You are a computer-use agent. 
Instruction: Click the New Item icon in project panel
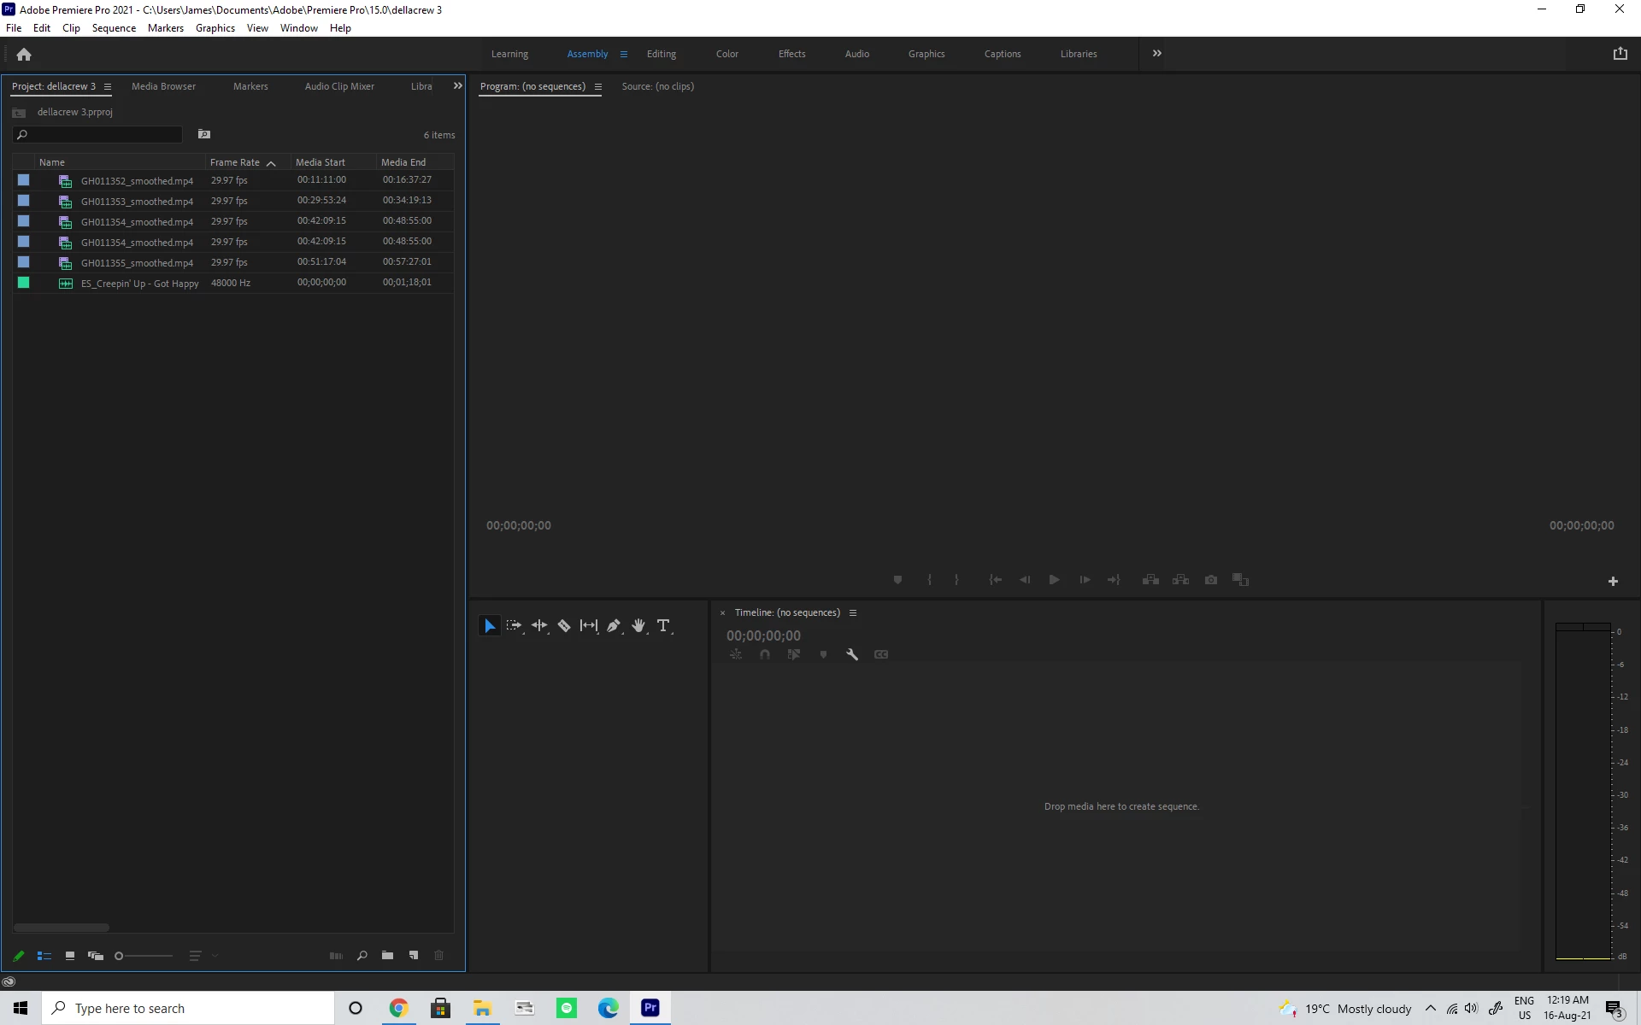414,956
